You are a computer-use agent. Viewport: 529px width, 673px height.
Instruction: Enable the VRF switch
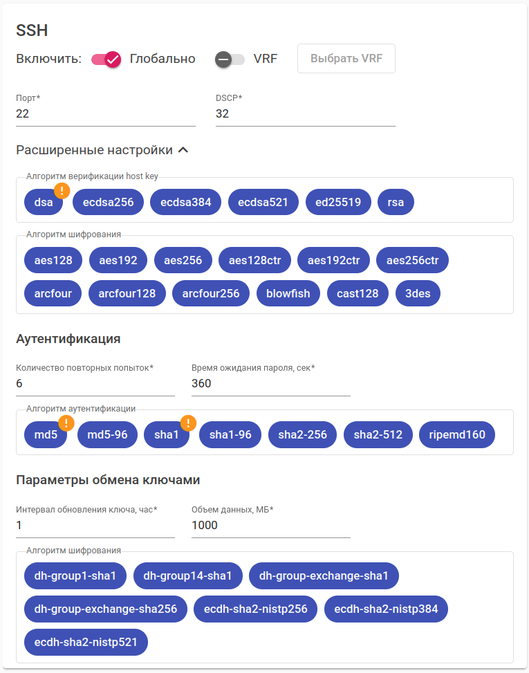pos(230,59)
